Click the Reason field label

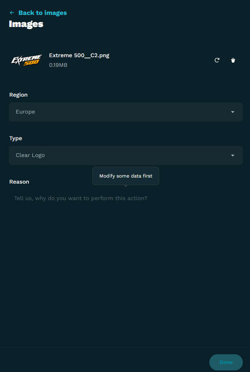tap(19, 182)
